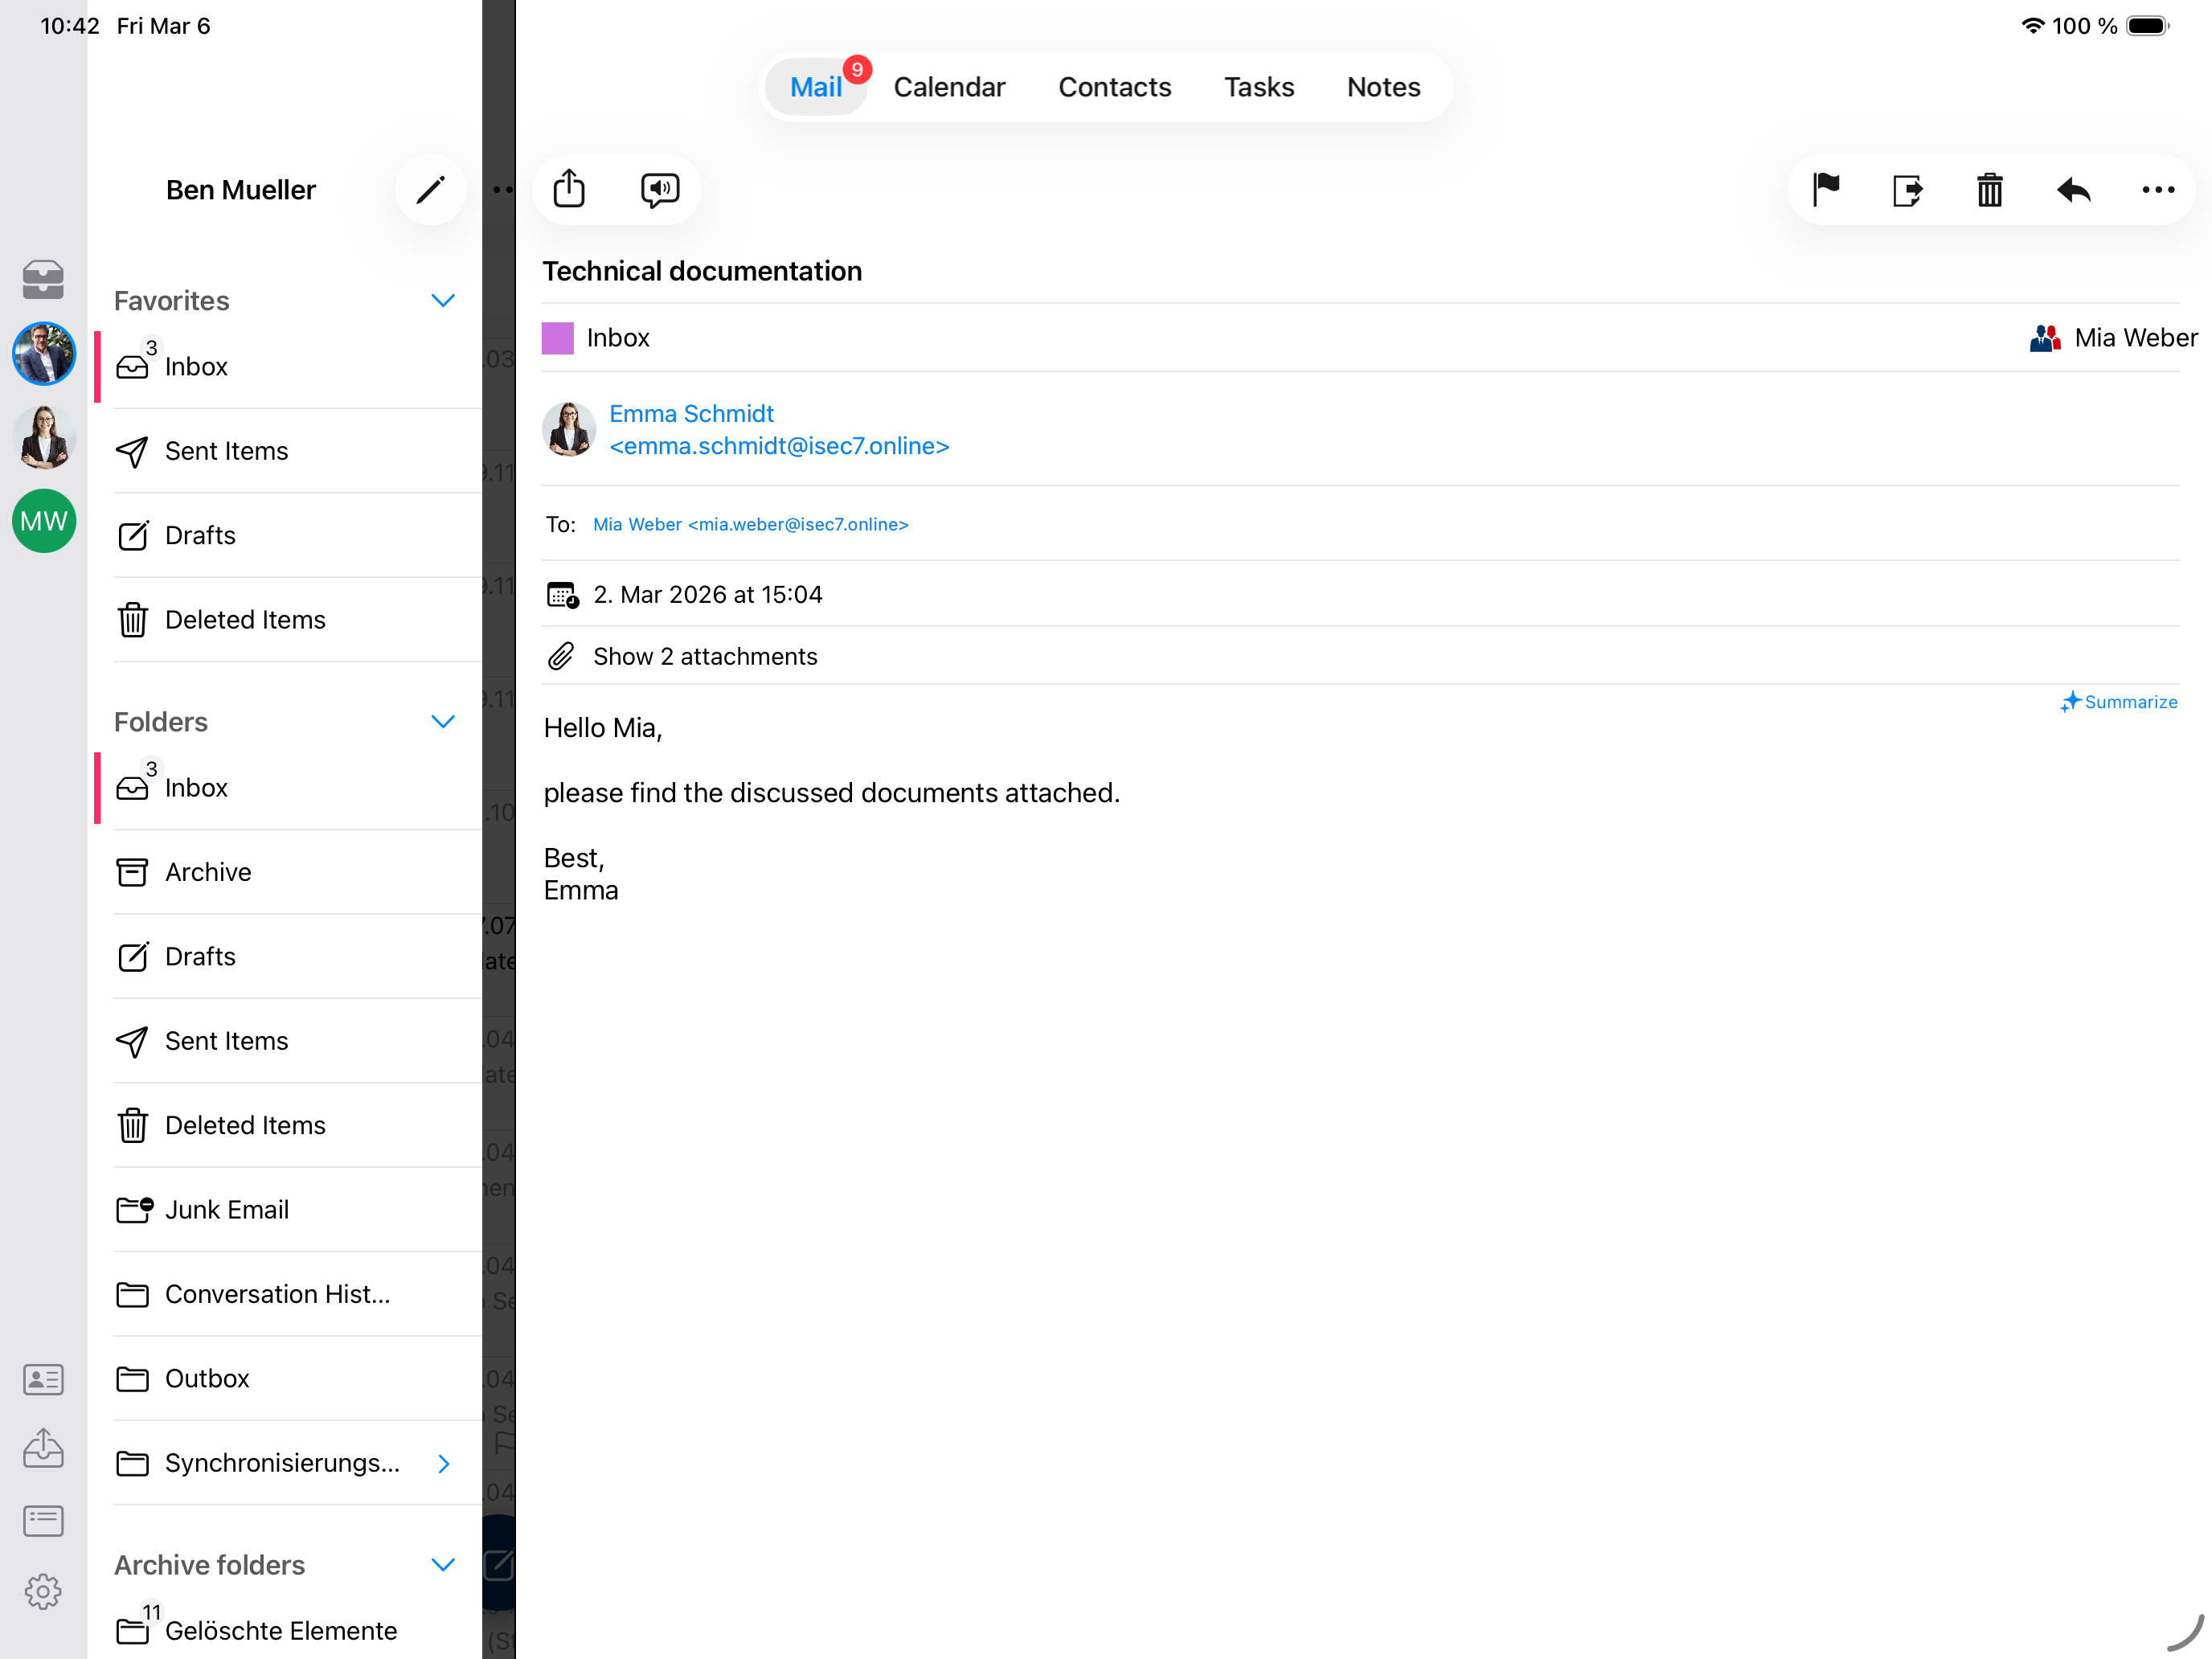Open settings gear icon
The image size is (2212, 1659).
(43, 1591)
